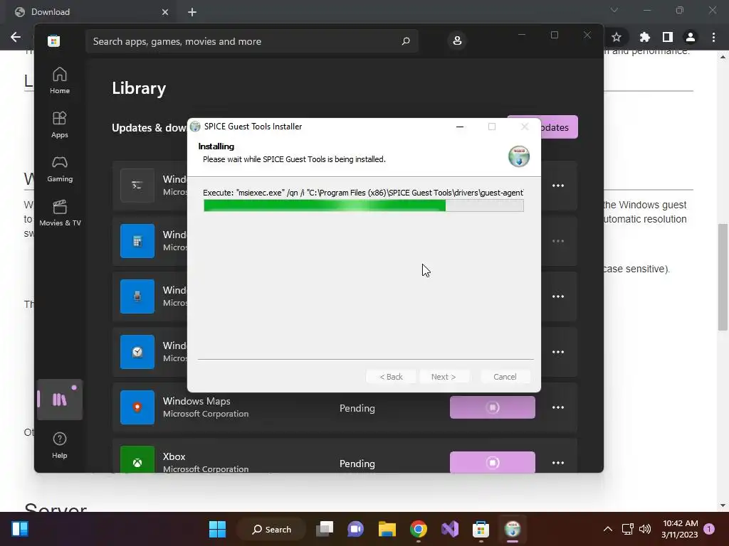
Task: Click the Get updates button in Library
Action: (560, 127)
